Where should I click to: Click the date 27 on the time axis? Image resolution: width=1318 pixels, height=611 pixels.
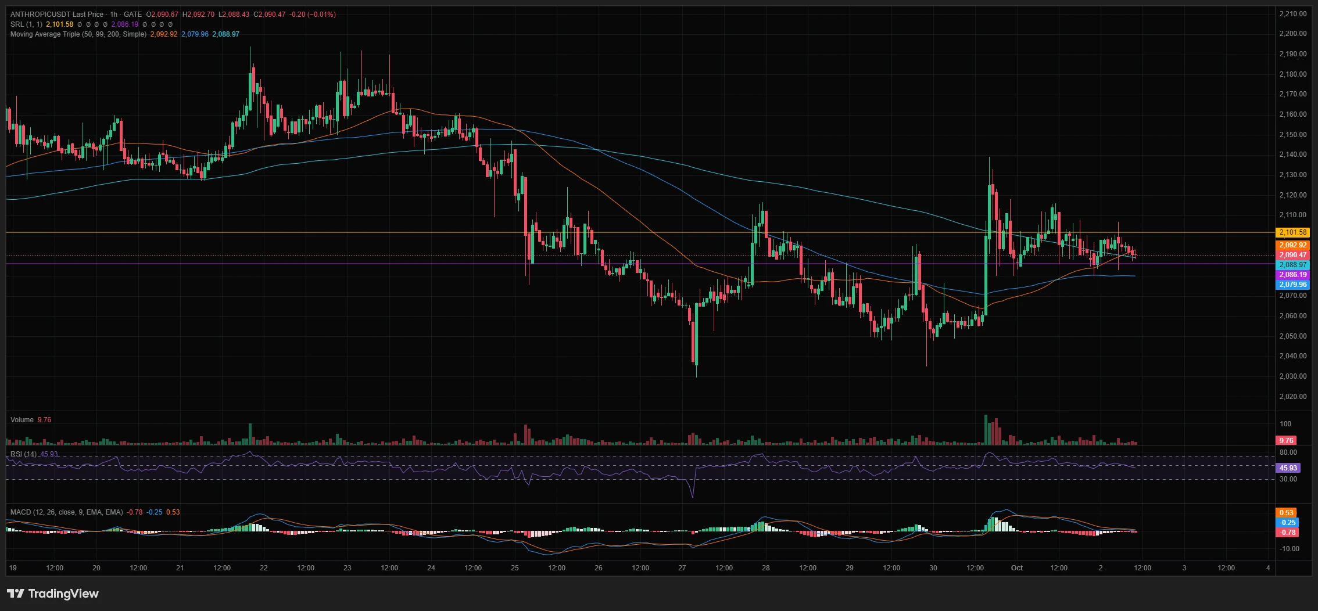point(682,568)
